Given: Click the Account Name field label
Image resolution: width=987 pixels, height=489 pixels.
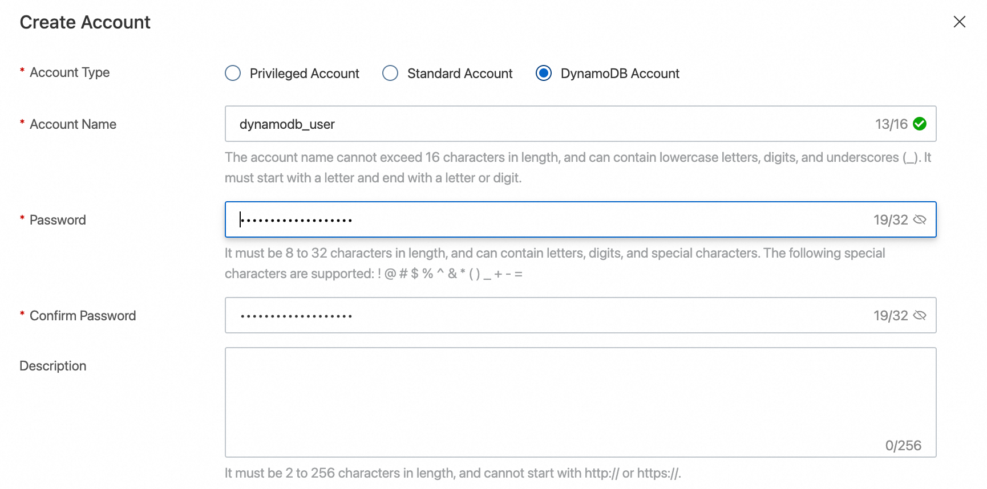Looking at the screenshot, I should pos(73,124).
